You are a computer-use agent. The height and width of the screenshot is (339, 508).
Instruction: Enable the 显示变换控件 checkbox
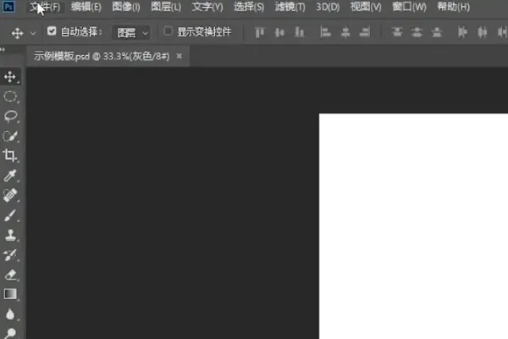[168, 32]
